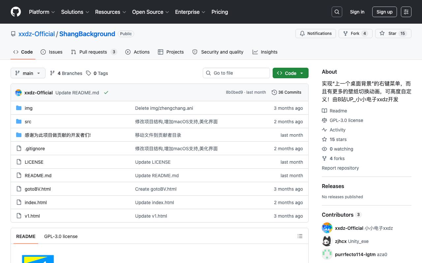The image size is (422, 263).
Task: Open the ShangBackground repository link
Action: 87,34
